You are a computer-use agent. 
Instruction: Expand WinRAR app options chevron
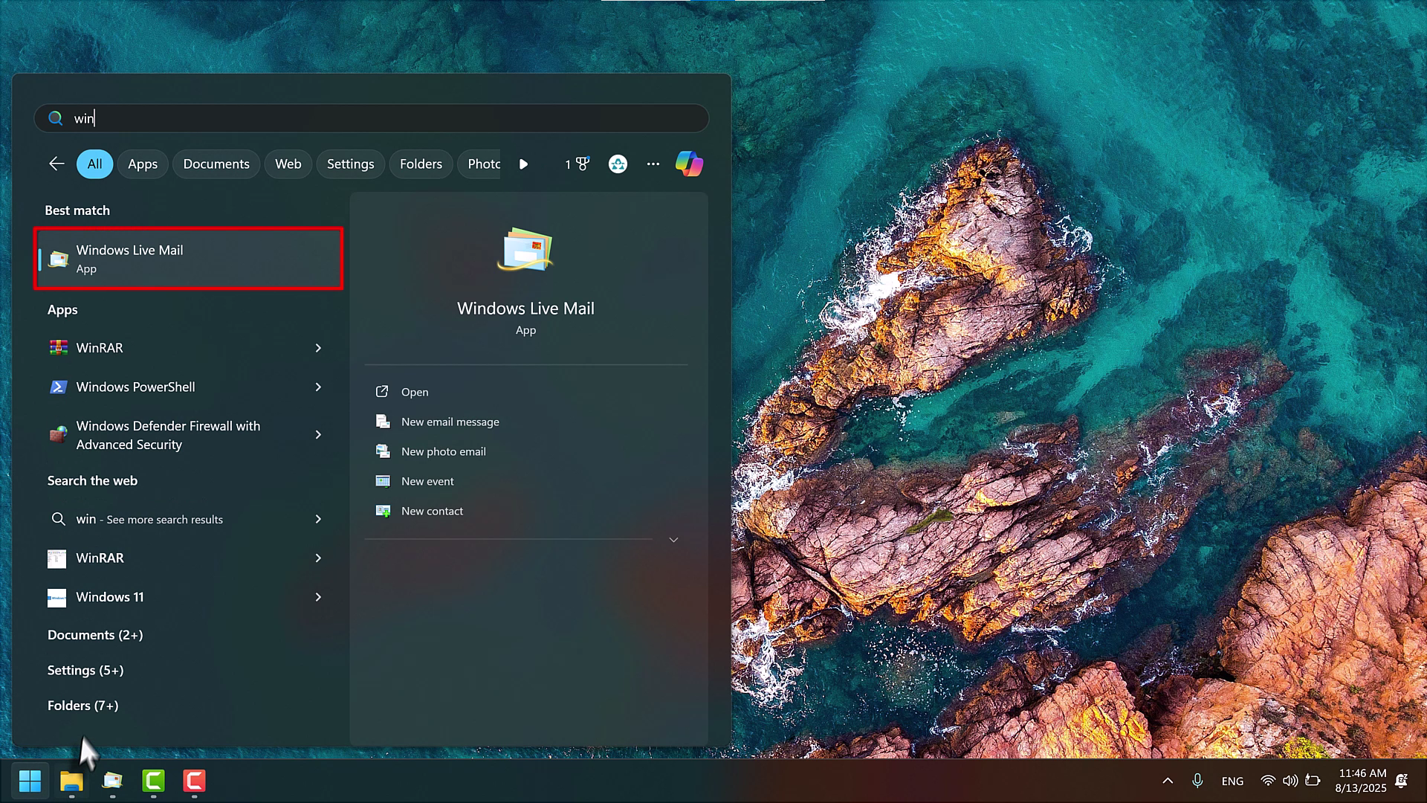point(318,348)
